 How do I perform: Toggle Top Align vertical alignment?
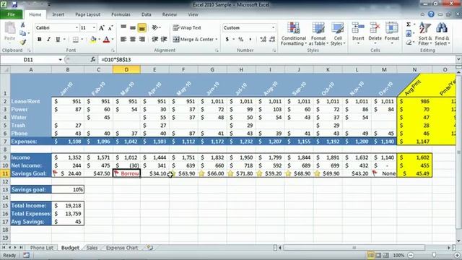pyautogui.click(x=123, y=27)
